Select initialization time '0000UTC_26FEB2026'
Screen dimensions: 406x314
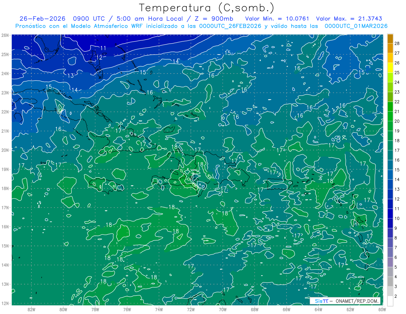click(x=230, y=26)
